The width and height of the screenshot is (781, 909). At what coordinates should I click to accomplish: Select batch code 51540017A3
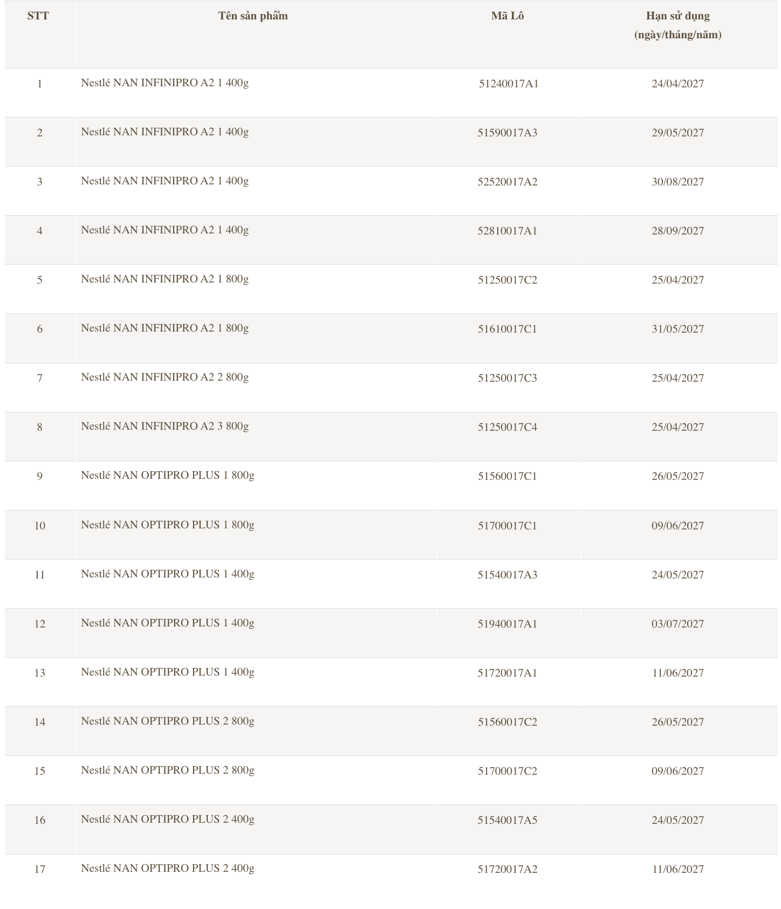pyautogui.click(x=508, y=575)
